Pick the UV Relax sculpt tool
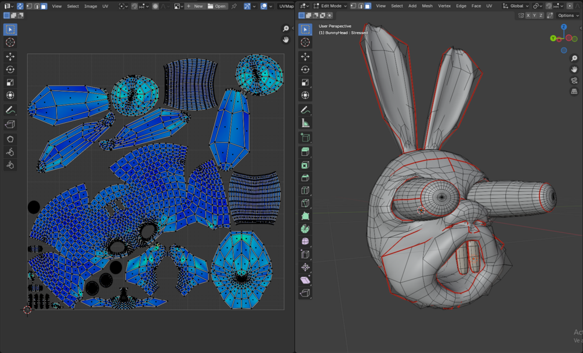Viewport: 583px width, 353px height. point(10,152)
